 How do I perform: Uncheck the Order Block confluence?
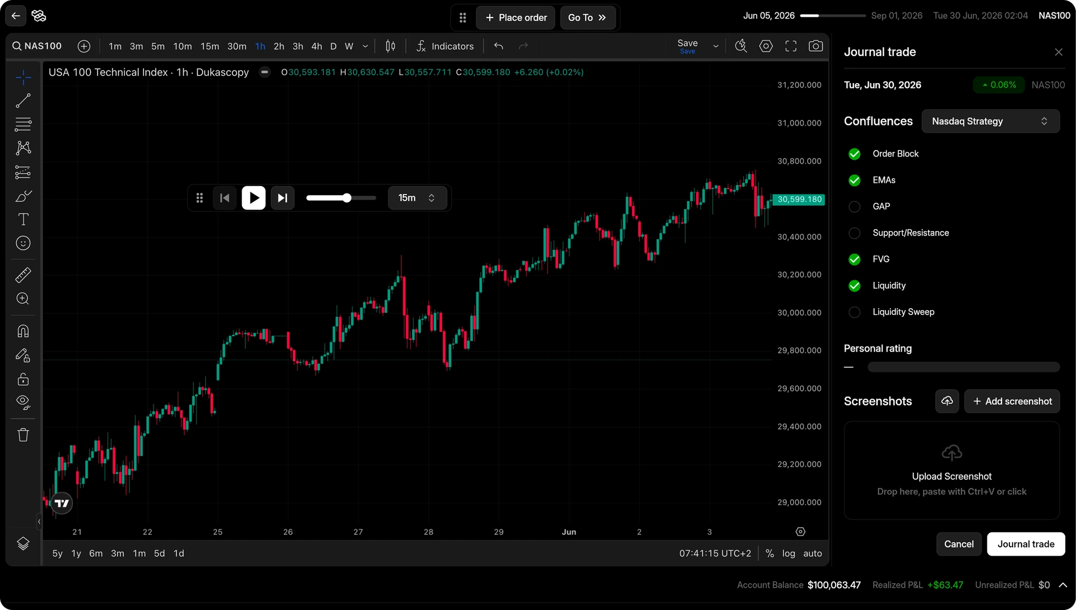[855, 154]
